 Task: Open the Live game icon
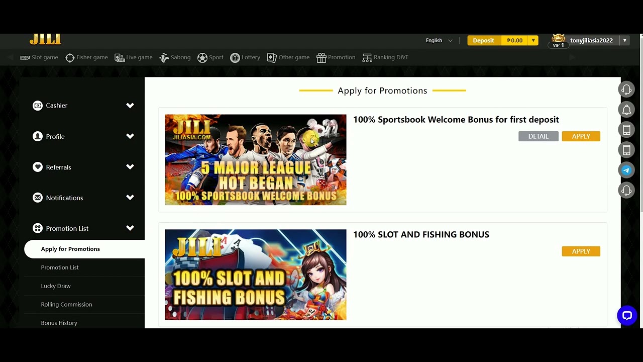tap(120, 58)
